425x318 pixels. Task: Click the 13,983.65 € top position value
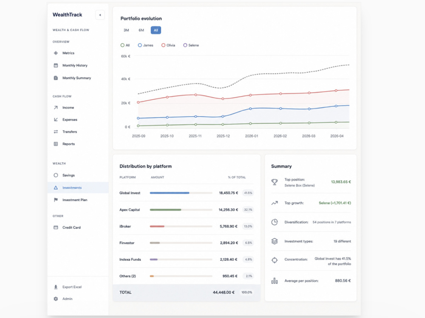tap(341, 182)
